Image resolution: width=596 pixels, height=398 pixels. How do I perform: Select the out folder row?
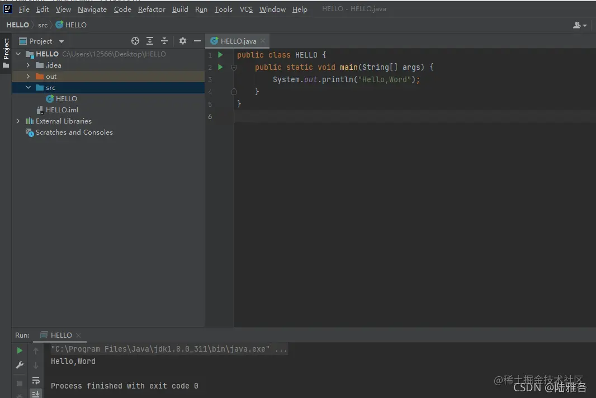[108, 77]
